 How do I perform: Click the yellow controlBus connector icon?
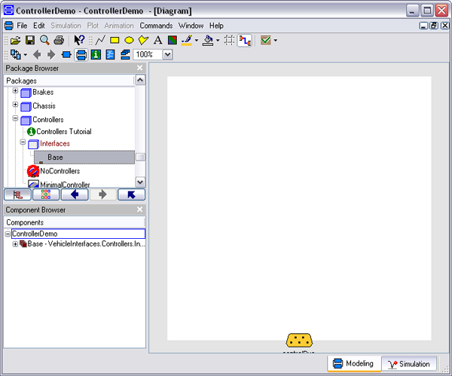point(299,341)
